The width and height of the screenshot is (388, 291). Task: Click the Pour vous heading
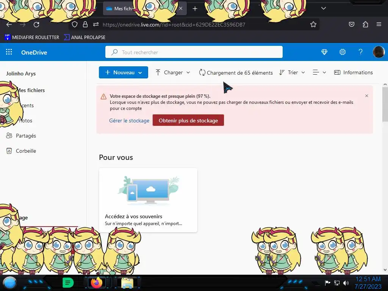coord(116,157)
